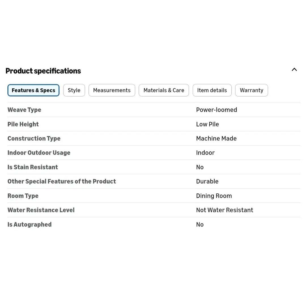Viewport: 306px width, 286px height.
Task: Click the Product specifications heading
Action: tap(43, 71)
